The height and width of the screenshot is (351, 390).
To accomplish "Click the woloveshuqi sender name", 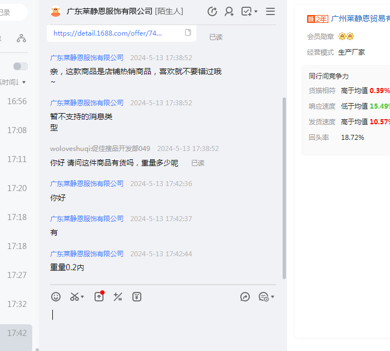I will (x=100, y=148).
